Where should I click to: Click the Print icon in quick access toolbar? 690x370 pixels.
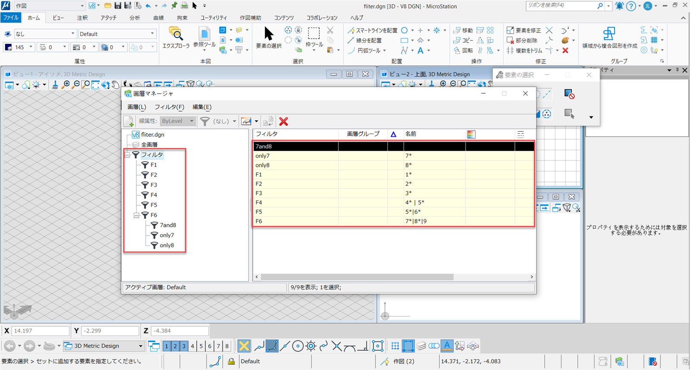(184, 6)
